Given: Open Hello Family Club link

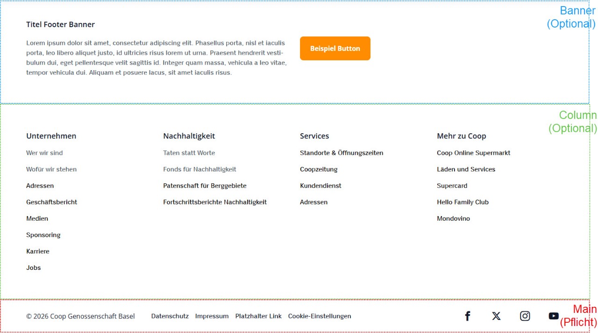Looking at the screenshot, I should 463,202.
